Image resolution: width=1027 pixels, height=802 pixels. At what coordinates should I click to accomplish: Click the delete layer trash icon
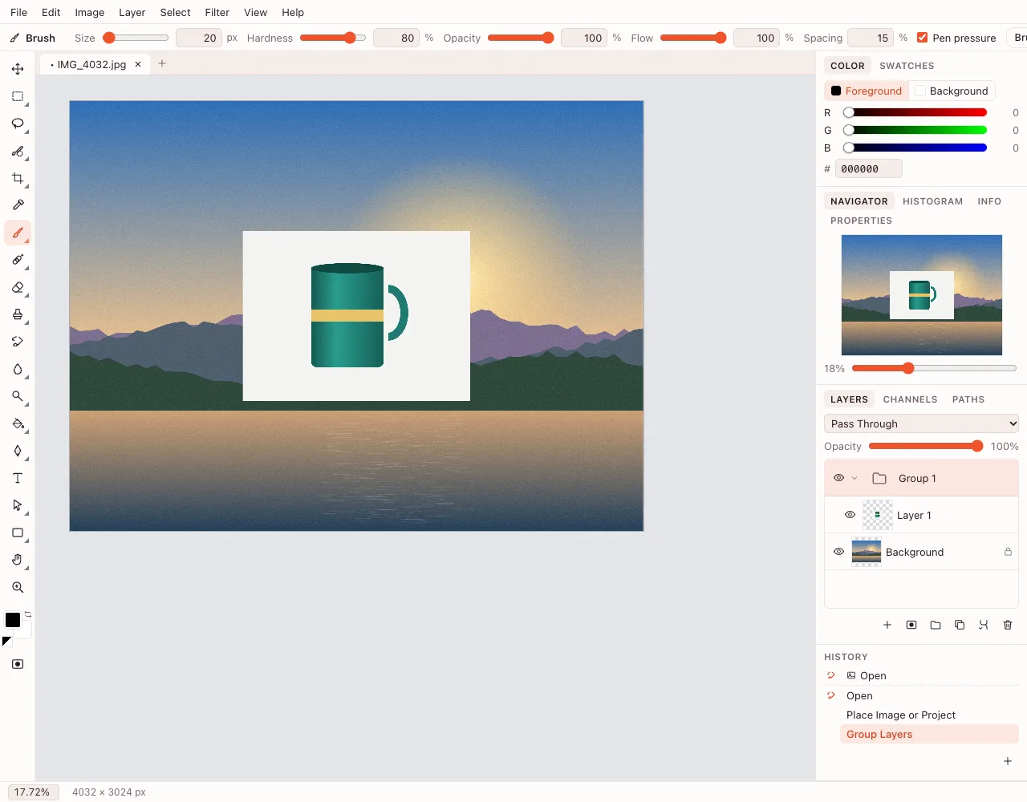[x=1008, y=625]
